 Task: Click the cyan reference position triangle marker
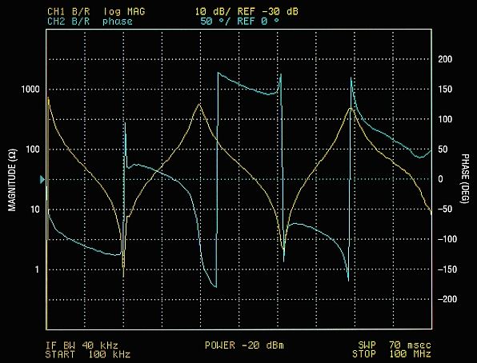tap(42, 180)
